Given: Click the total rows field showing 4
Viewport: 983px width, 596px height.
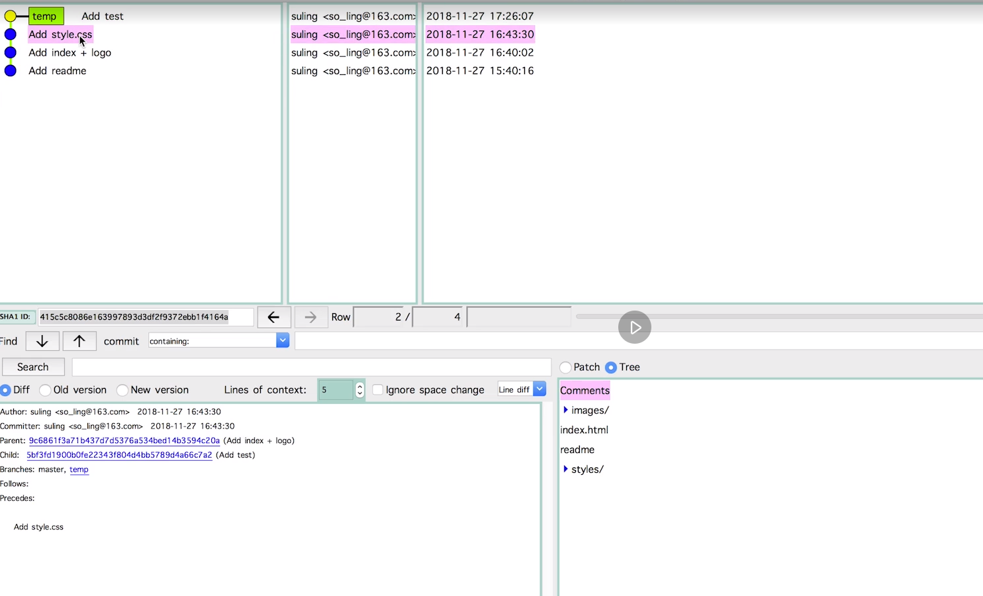Looking at the screenshot, I should pos(438,317).
